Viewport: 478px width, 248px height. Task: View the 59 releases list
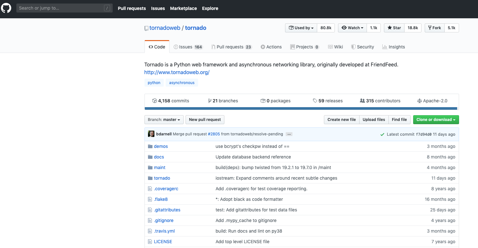pyautogui.click(x=328, y=101)
